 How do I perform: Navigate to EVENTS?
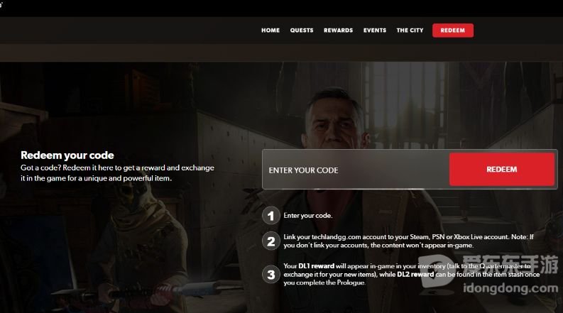pyautogui.click(x=374, y=31)
